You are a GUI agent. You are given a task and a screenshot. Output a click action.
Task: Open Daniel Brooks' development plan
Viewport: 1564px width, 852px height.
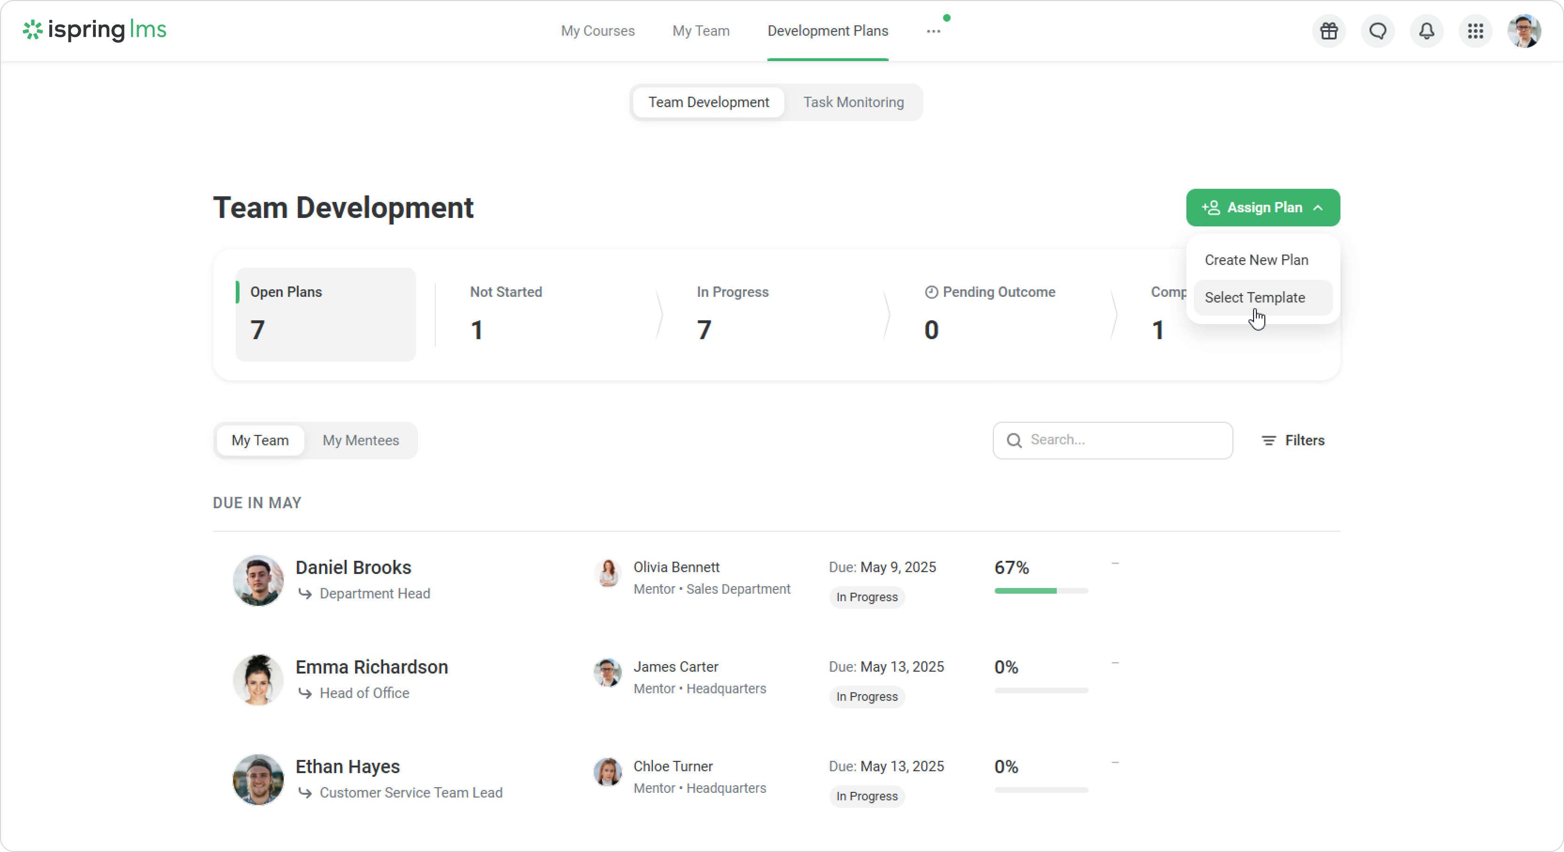pos(353,567)
